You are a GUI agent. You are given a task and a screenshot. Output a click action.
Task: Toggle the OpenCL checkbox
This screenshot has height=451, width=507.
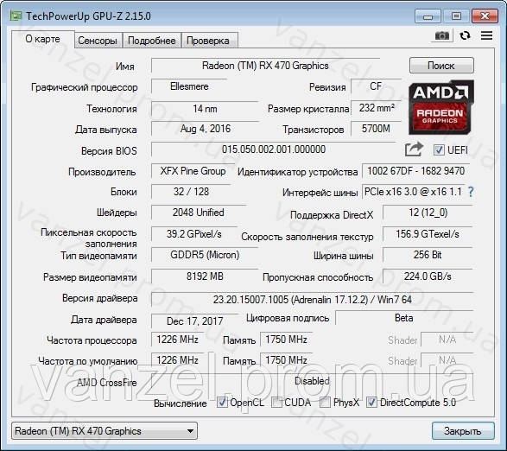click(222, 403)
